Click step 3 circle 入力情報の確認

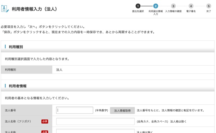click(x=173, y=6)
